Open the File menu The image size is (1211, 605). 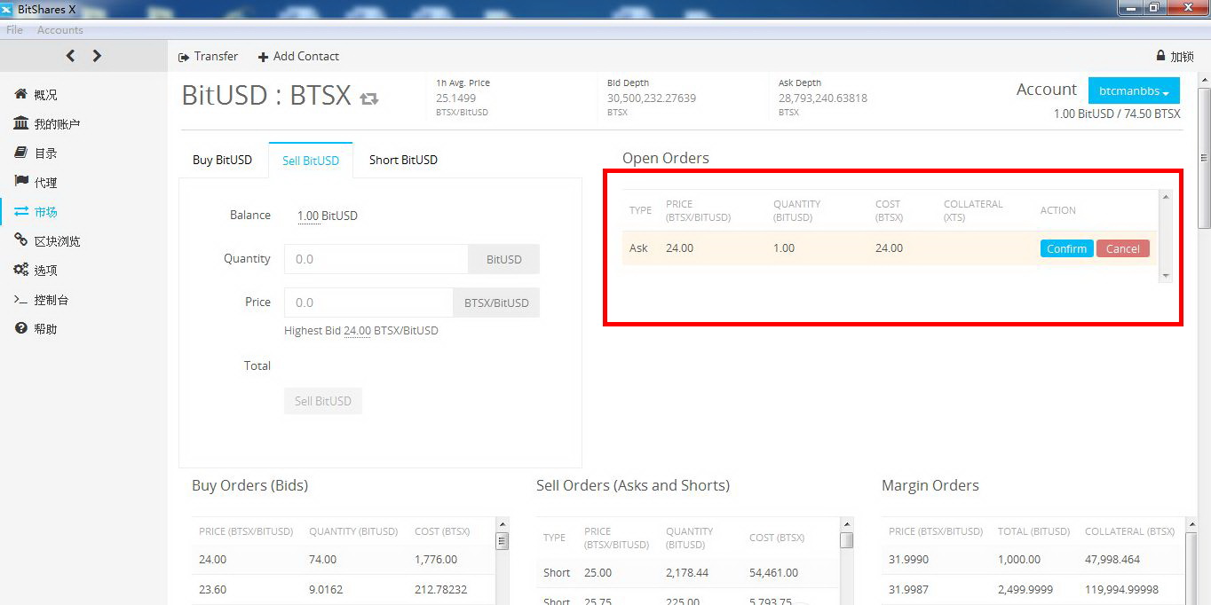click(x=14, y=30)
